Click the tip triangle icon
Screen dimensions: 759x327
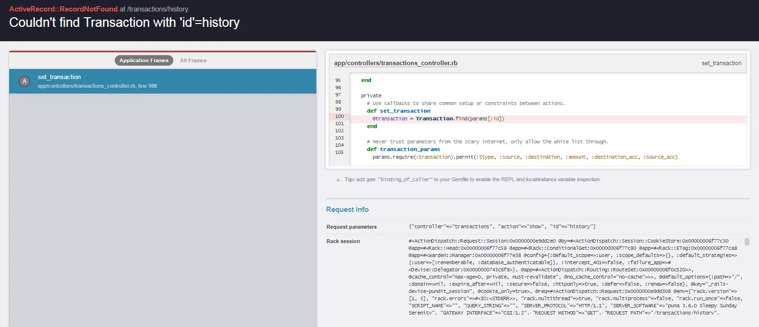coord(338,180)
